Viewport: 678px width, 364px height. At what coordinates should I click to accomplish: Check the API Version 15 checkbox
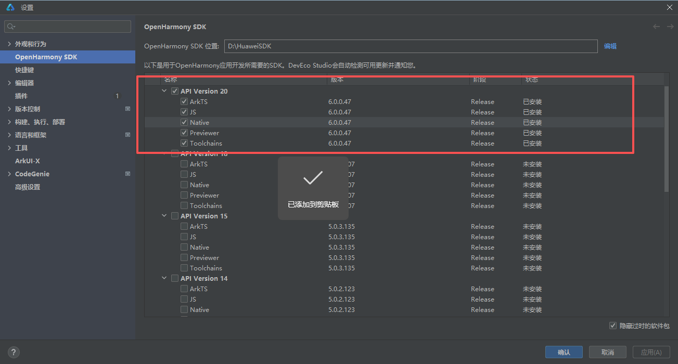coord(175,216)
